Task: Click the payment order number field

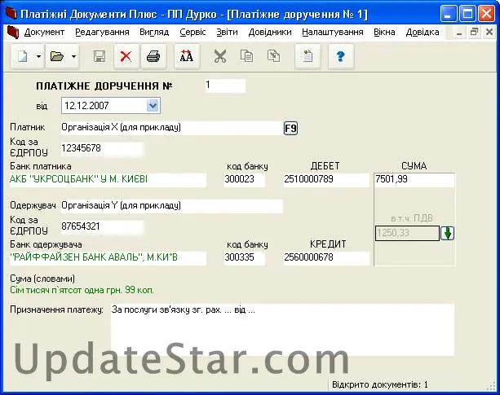Action: [x=225, y=86]
